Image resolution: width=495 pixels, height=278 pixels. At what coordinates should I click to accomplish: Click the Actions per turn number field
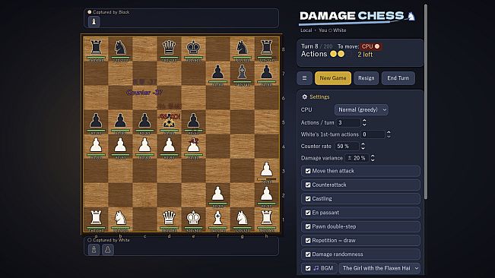click(348, 122)
